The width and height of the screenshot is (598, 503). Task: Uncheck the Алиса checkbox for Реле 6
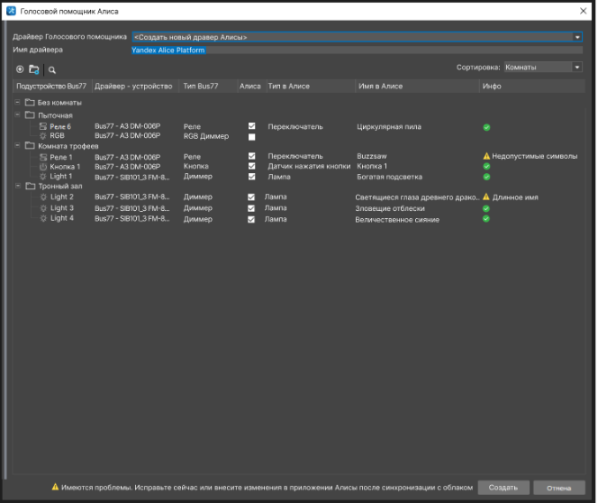coord(252,127)
